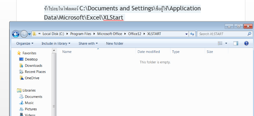Viewport: 254px width, 116px height.
Task: Click the Documents library icon
Action: [x=21, y=96]
